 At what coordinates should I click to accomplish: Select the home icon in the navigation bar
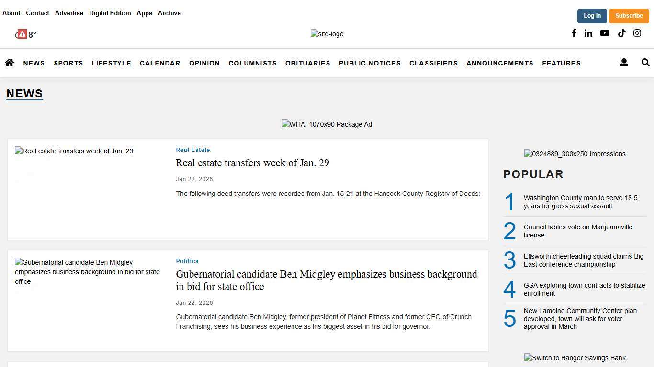pos(9,63)
